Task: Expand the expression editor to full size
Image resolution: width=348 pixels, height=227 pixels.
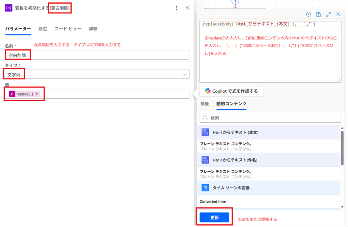Action: tap(328, 14)
